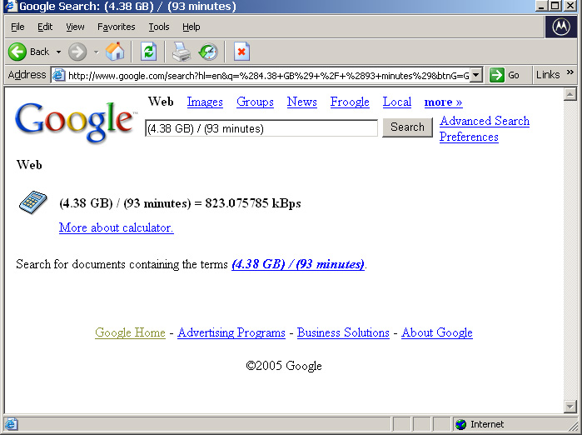Viewport: 582px width, 435px height.
Task: Open the Business Solutions link
Action: [x=343, y=332]
